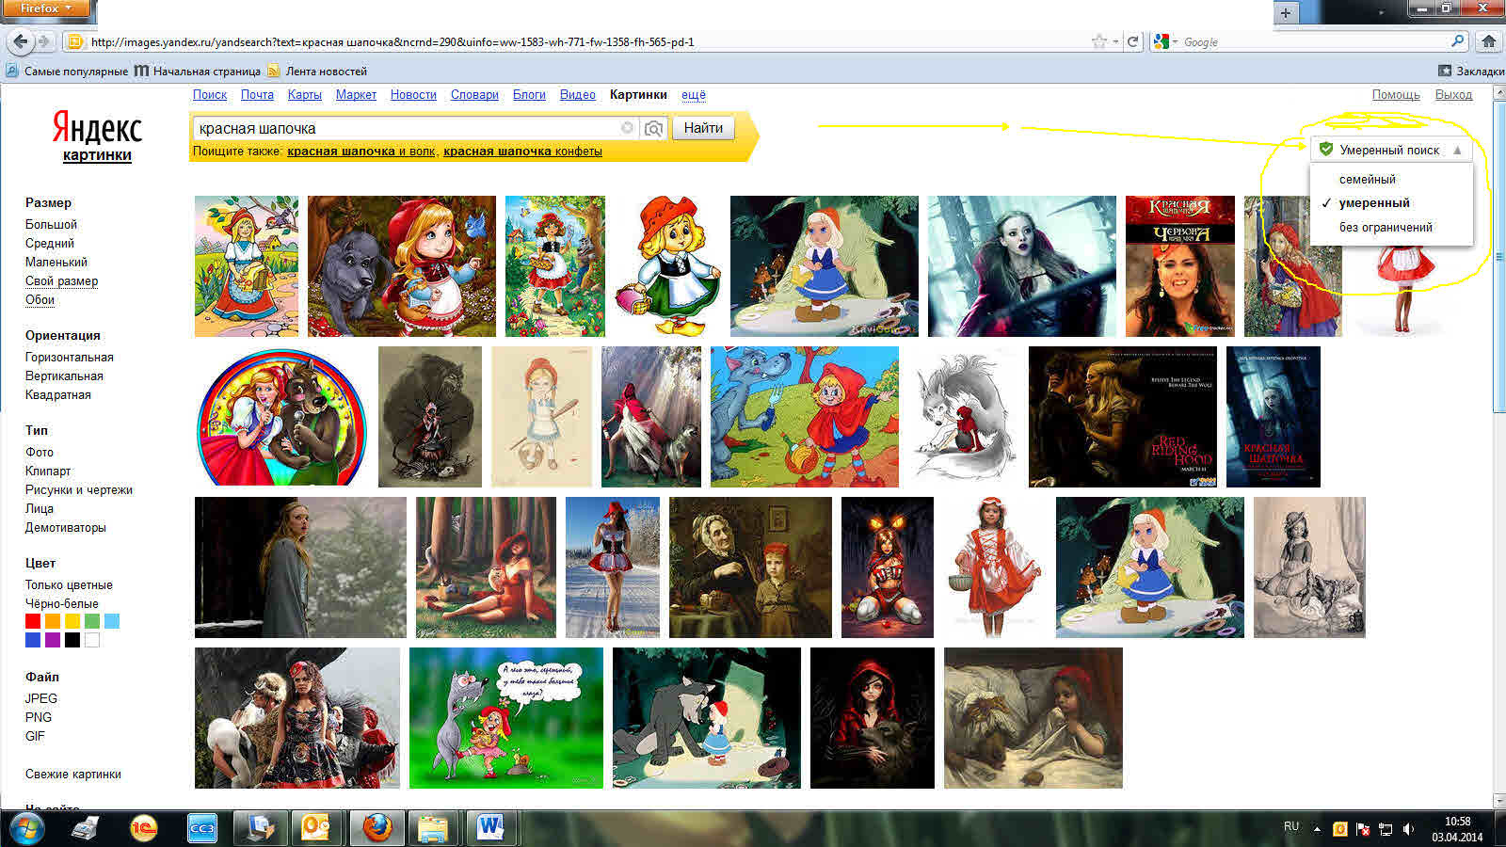This screenshot has height=847, width=1506.
Task: Open Microsoft Word from the taskbar
Action: coord(489,829)
